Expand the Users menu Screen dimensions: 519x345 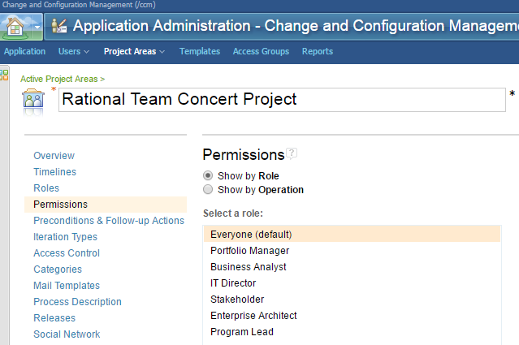[74, 51]
